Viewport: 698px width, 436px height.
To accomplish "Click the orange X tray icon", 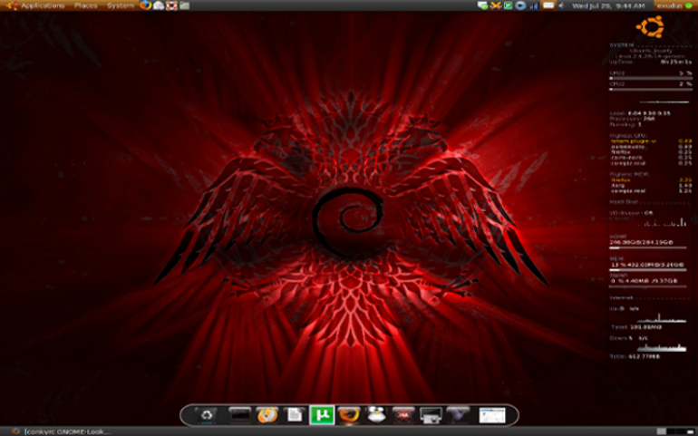I will tap(496, 5).
